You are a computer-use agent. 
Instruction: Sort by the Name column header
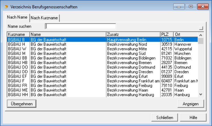pyautogui.click(x=68, y=34)
